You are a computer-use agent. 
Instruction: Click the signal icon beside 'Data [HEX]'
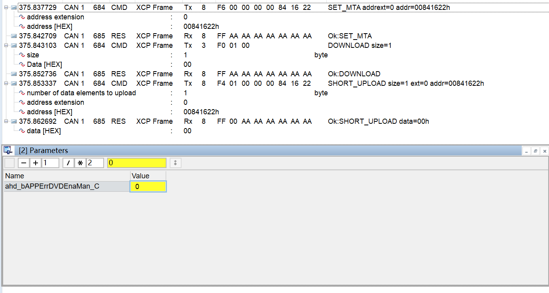(x=22, y=64)
